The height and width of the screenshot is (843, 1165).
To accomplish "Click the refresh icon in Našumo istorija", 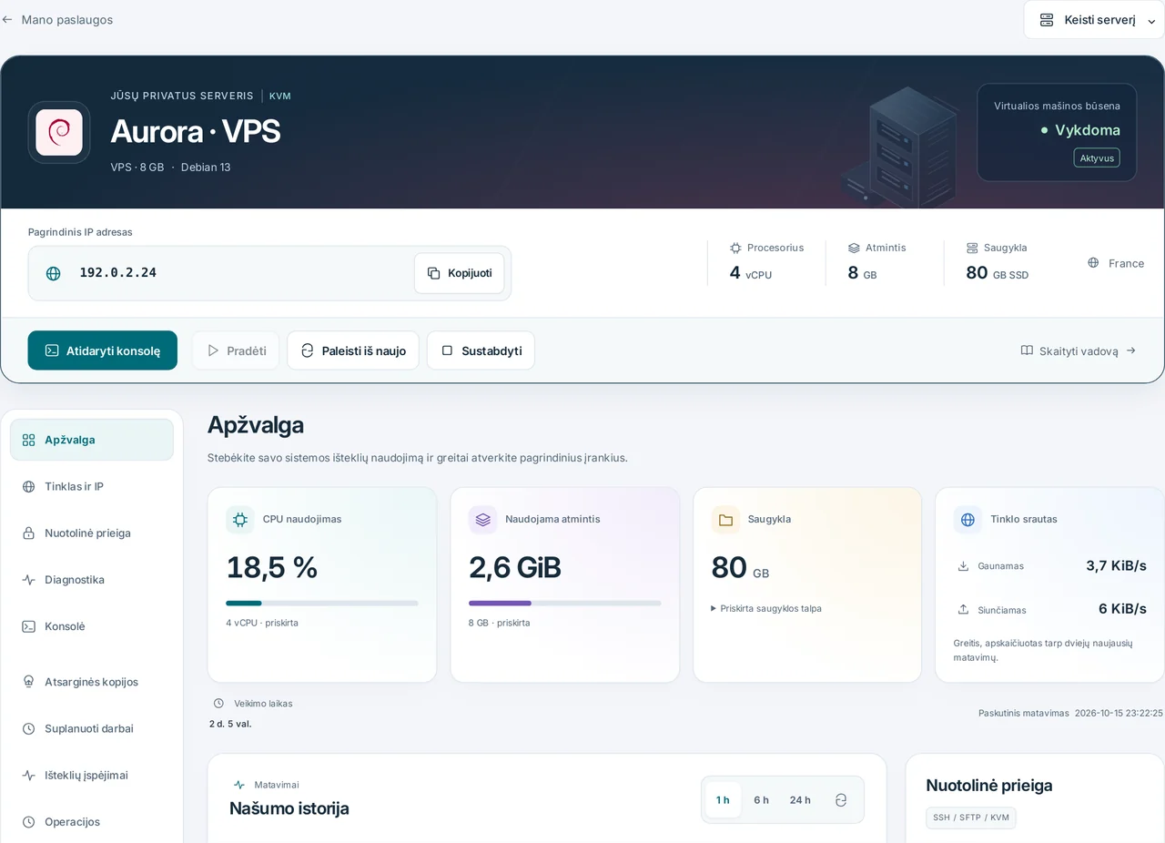I will (841, 800).
